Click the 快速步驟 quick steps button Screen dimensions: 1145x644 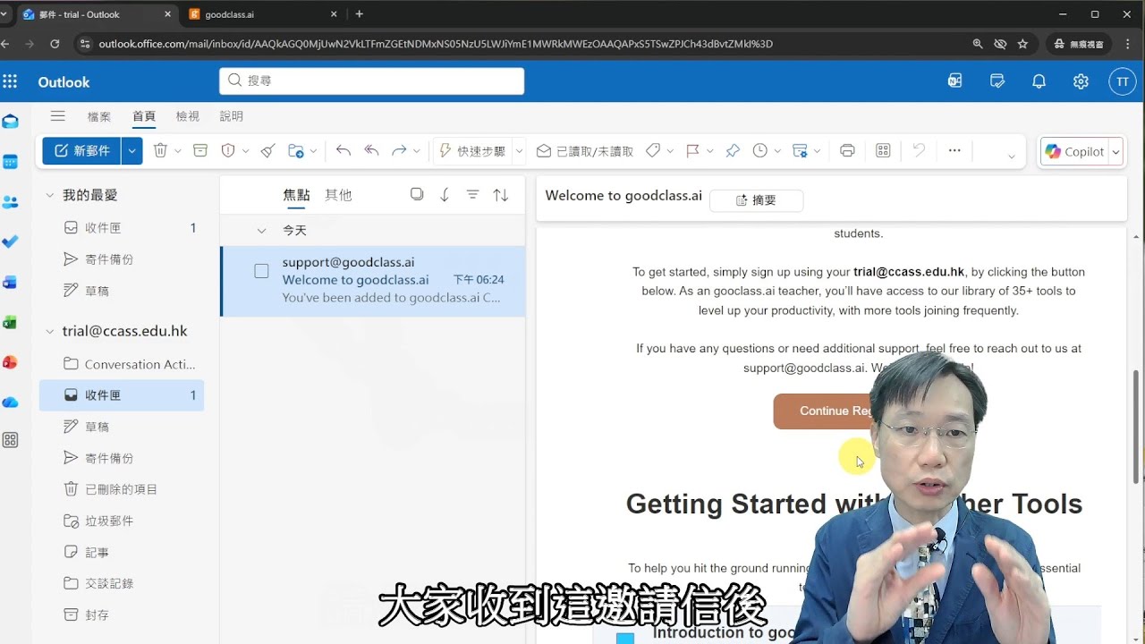click(x=472, y=151)
